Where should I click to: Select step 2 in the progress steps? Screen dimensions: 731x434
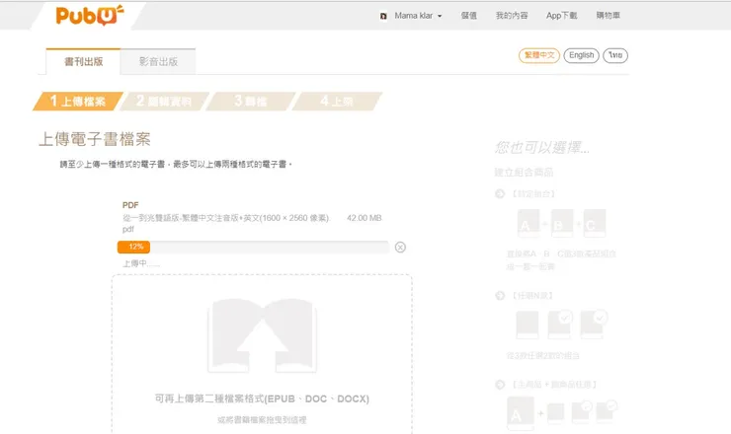click(164, 101)
